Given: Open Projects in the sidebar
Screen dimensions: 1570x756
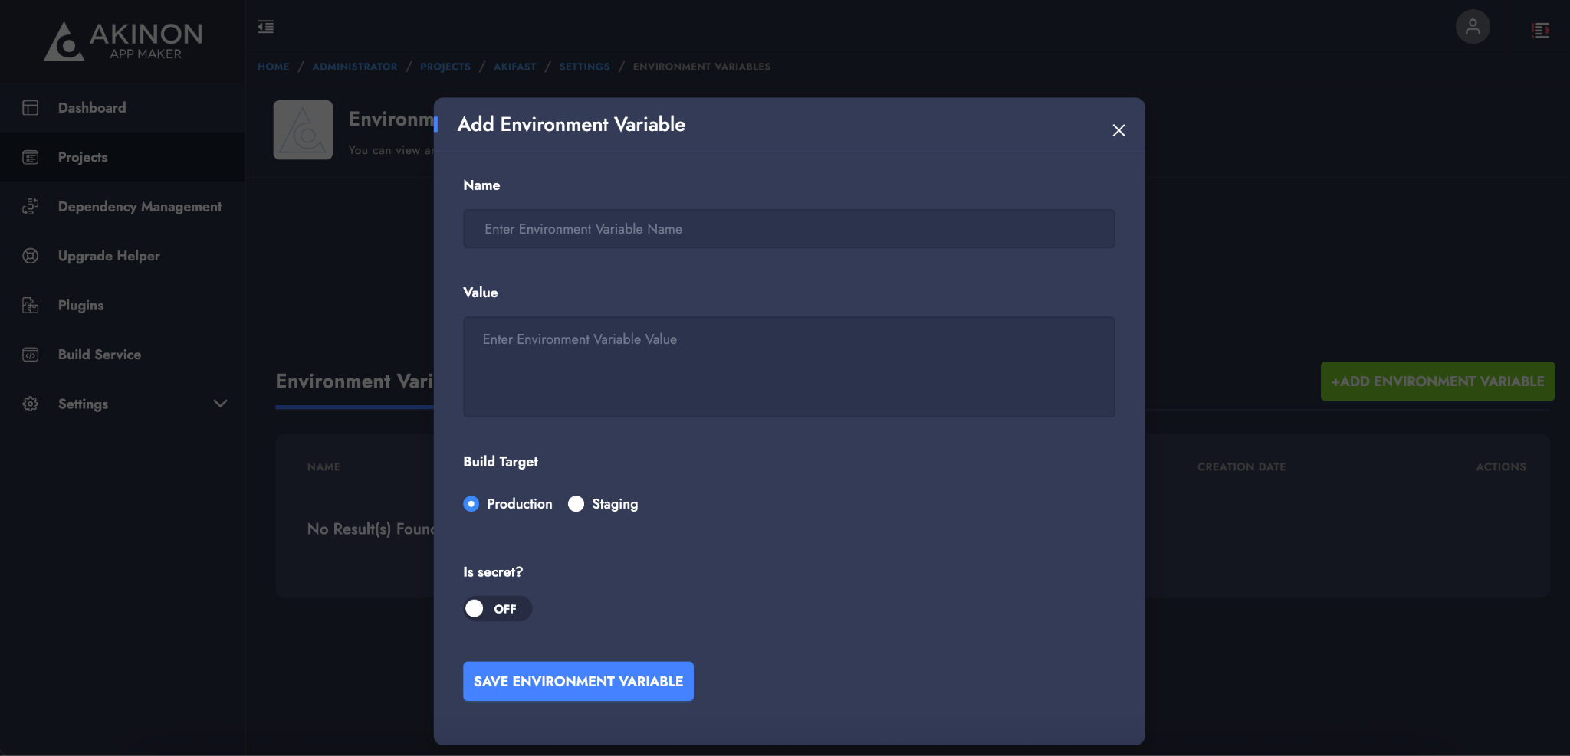Looking at the screenshot, I should [x=83, y=157].
